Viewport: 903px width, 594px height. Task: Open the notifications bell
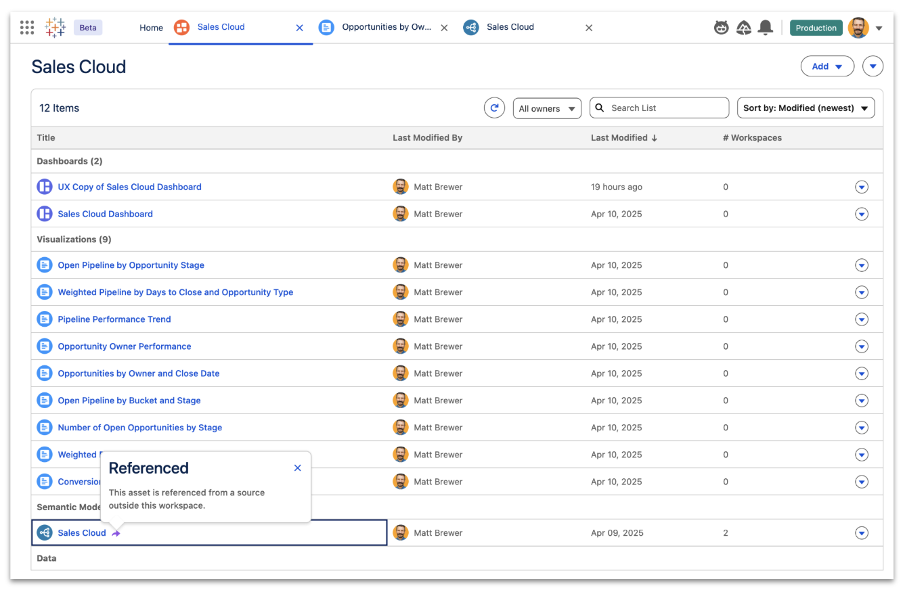(x=766, y=28)
